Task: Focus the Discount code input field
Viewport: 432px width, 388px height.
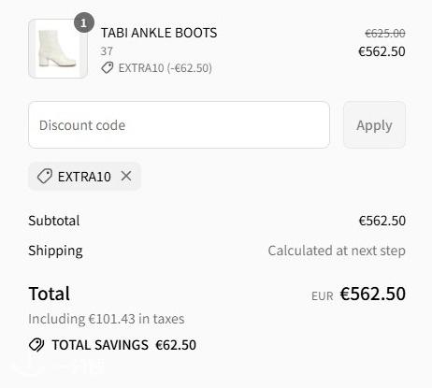Action: coord(179,125)
